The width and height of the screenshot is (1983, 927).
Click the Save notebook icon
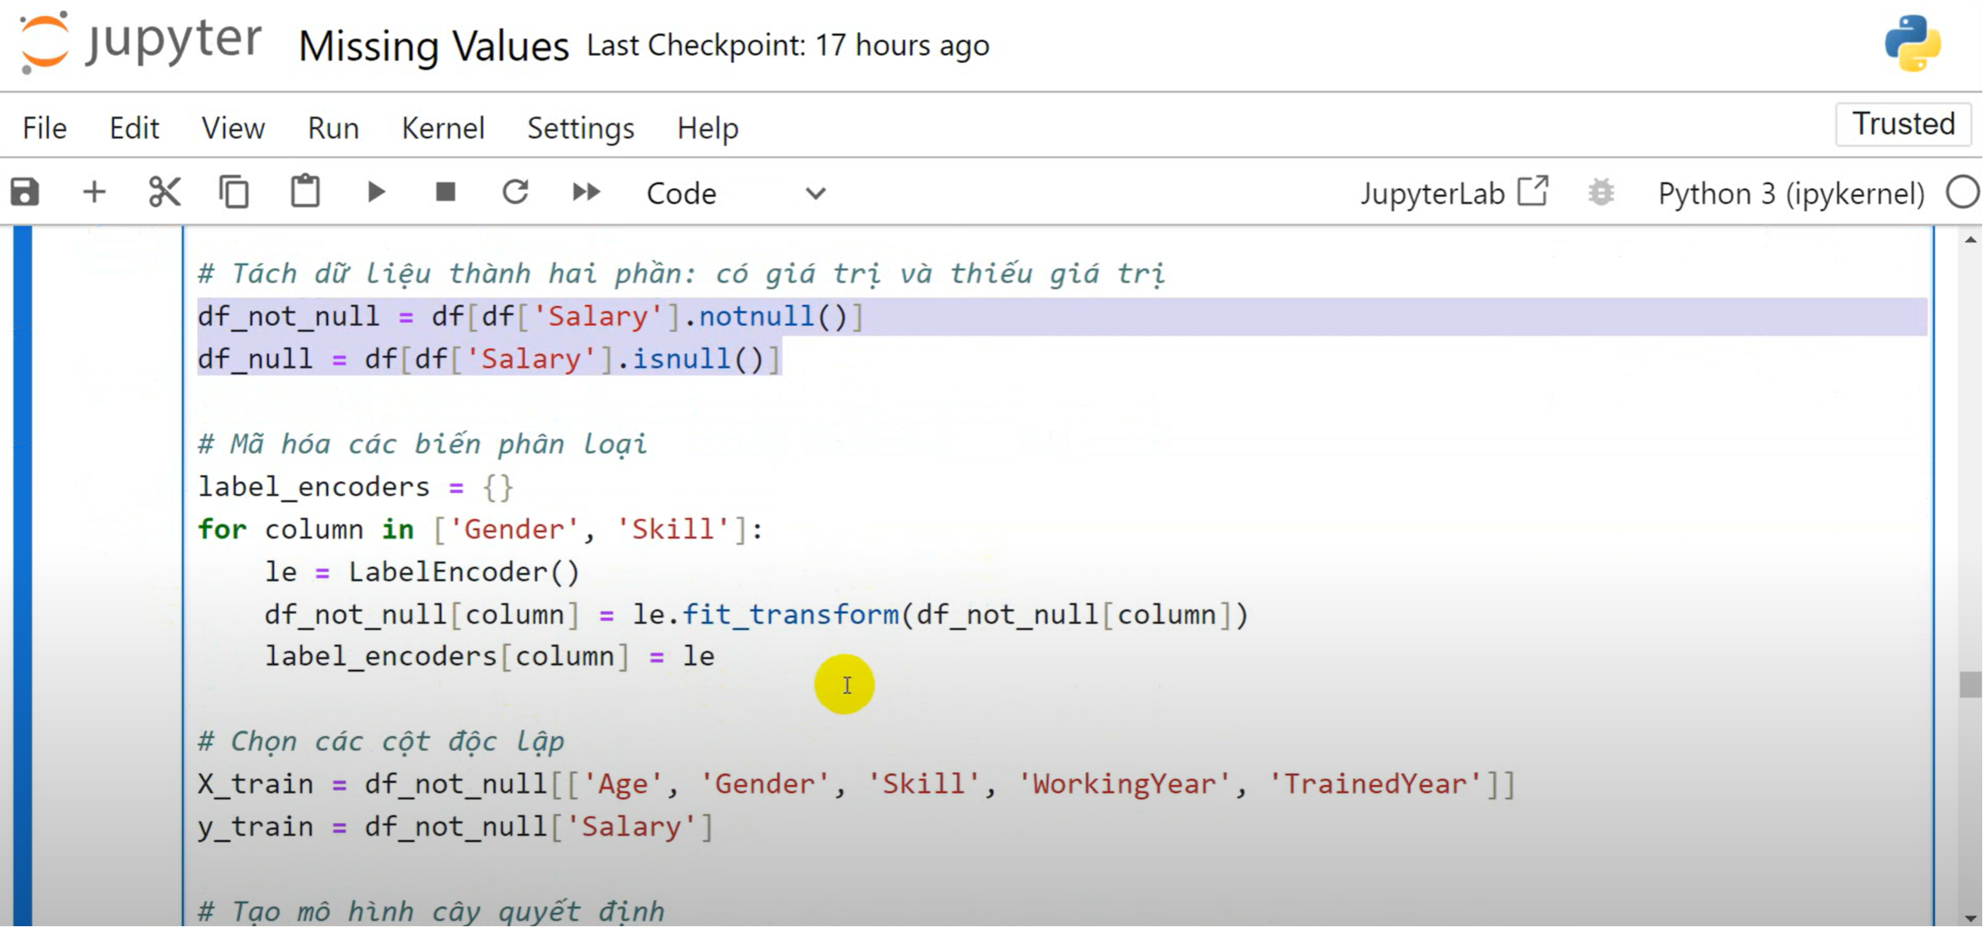point(25,192)
